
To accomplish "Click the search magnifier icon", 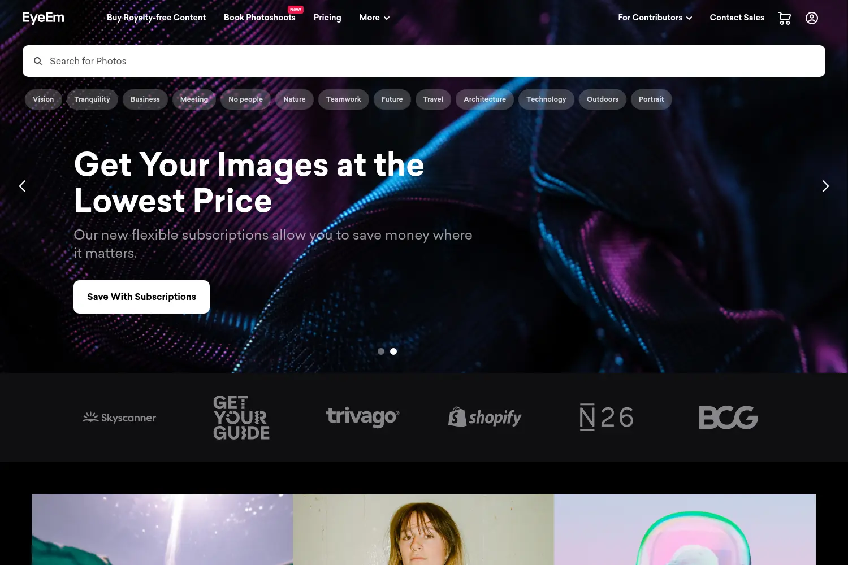I will [x=38, y=61].
